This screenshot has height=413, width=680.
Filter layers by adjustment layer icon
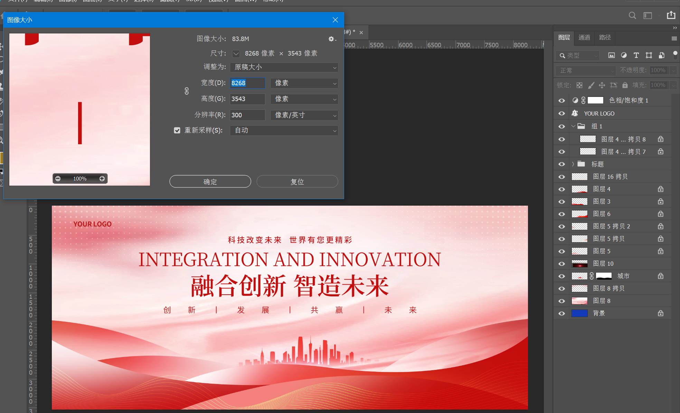(624, 55)
